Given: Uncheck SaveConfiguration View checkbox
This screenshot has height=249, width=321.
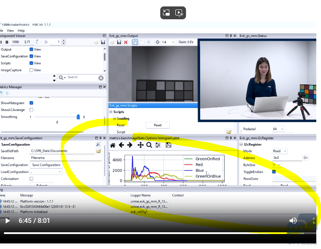Looking at the screenshot, I should (31, 56).
